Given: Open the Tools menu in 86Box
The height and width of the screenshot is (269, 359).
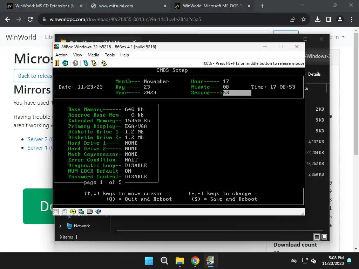Looking at the screenshot, I should [110, 55].
